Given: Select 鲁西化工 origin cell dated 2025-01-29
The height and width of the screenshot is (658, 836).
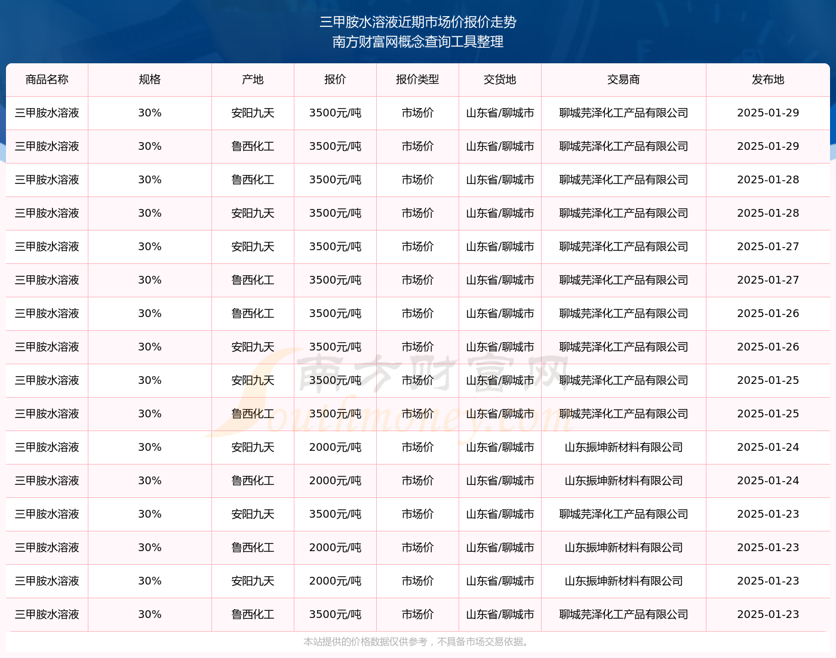Looking at the screenshot, I should (253, 146).
